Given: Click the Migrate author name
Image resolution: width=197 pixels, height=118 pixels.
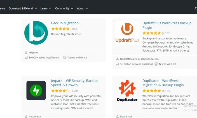Looking at the screenshot, I should 33,53.
